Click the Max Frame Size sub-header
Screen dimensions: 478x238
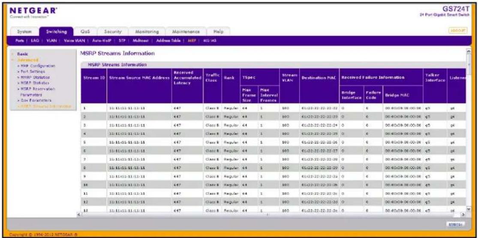[x=249, y=95]
